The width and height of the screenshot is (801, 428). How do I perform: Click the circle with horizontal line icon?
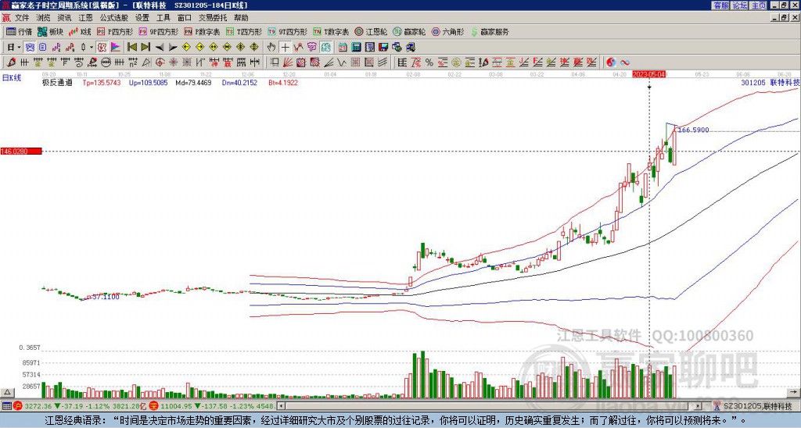coord(106,62)
